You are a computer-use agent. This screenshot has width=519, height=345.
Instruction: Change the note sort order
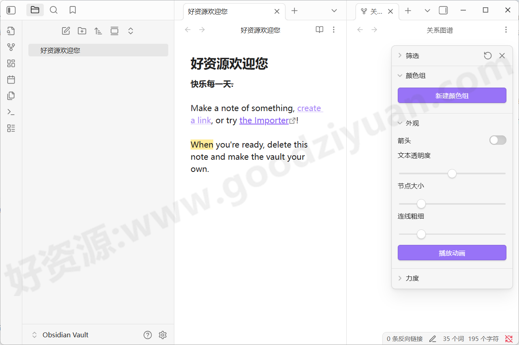[98, 30]
